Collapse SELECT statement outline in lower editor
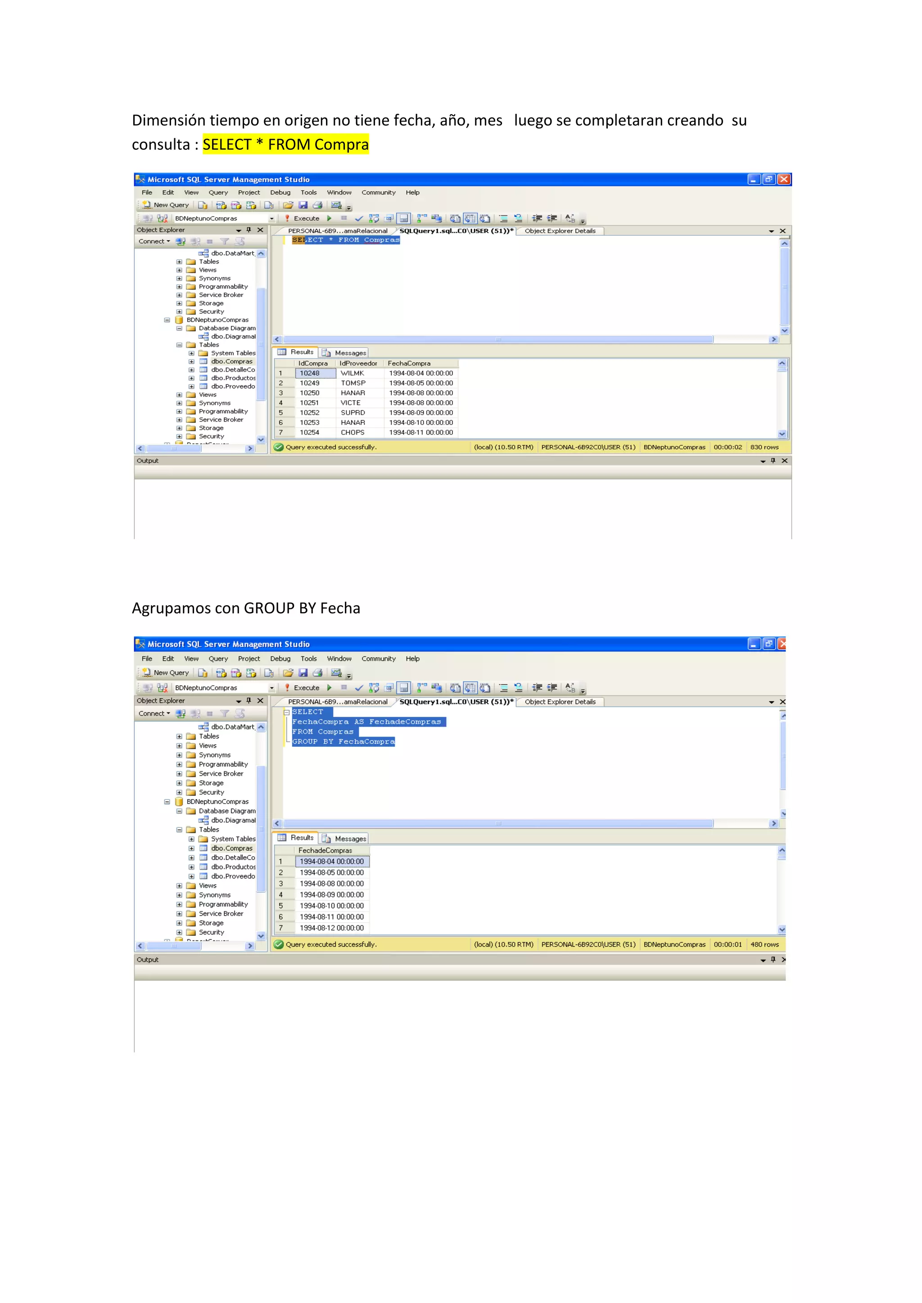Viewport: 922px width, 1303px height. point(287,712)
